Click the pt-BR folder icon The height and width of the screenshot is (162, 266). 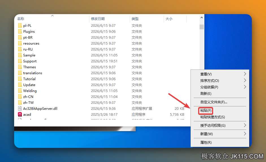pyautogui.click(x=20, y=38)
